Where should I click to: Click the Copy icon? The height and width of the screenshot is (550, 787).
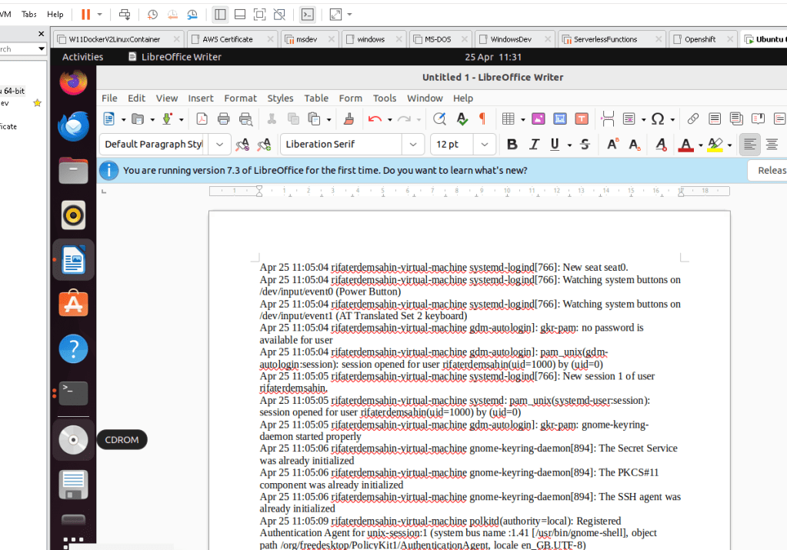click(x=293, y=119)
